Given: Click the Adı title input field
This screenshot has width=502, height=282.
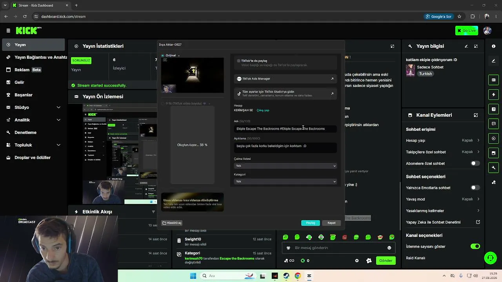Looking at the screenshot, I should [286, 128].
